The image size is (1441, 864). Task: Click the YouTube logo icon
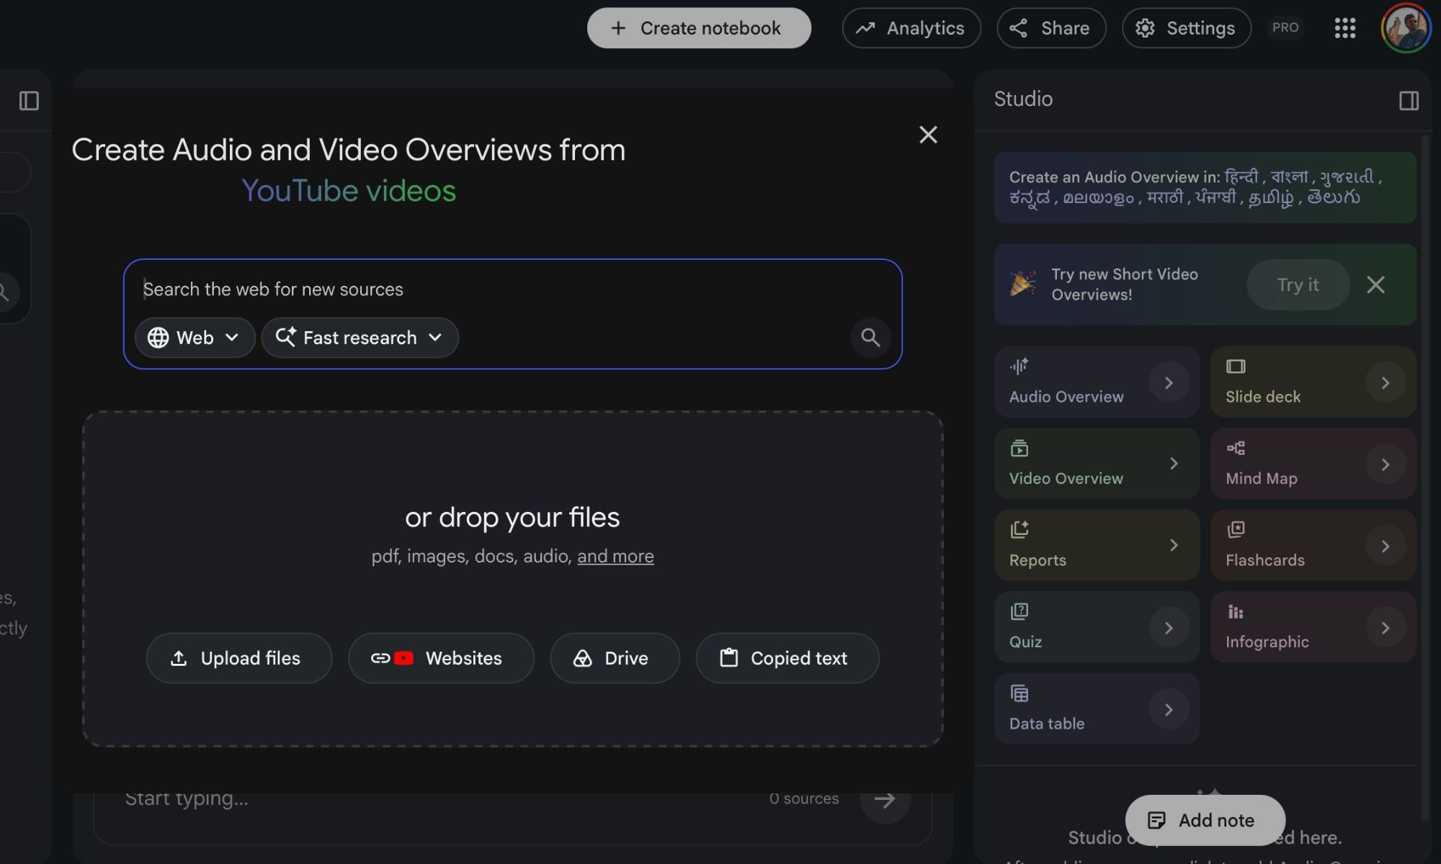[x=403, y=658]
